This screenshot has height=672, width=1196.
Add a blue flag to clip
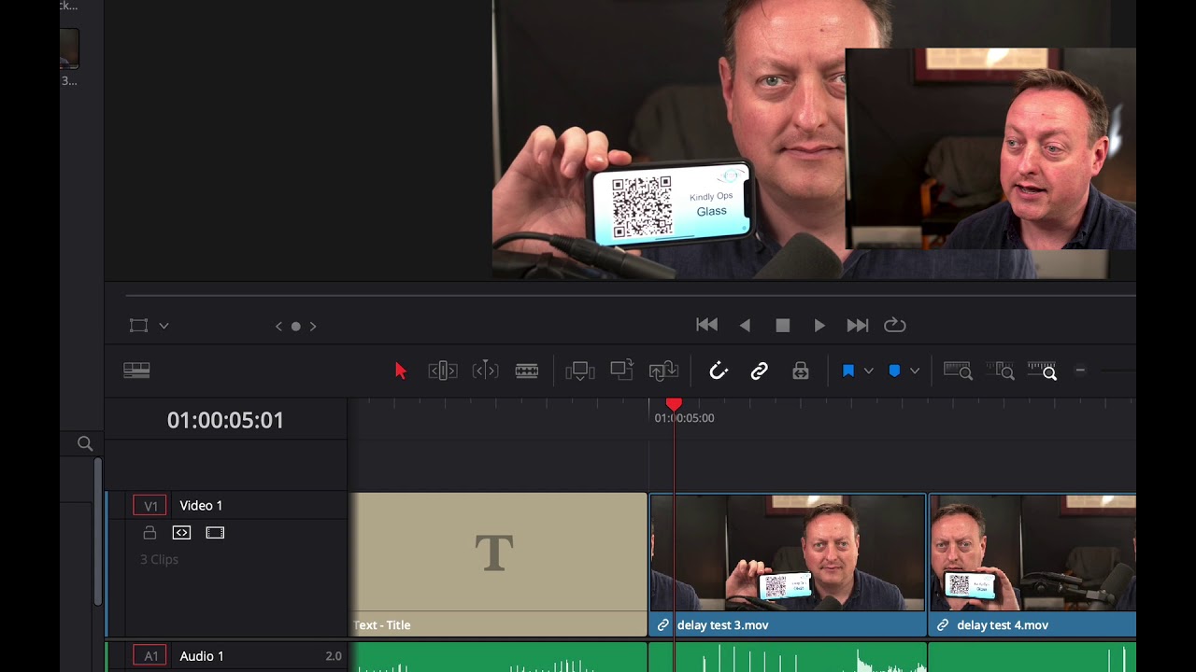[x=848, y=371]
